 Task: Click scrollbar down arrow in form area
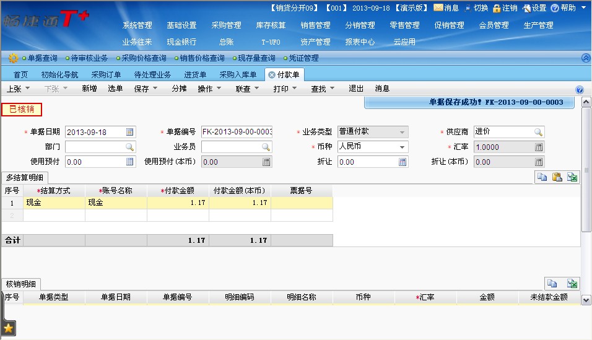tap(586, 300)
